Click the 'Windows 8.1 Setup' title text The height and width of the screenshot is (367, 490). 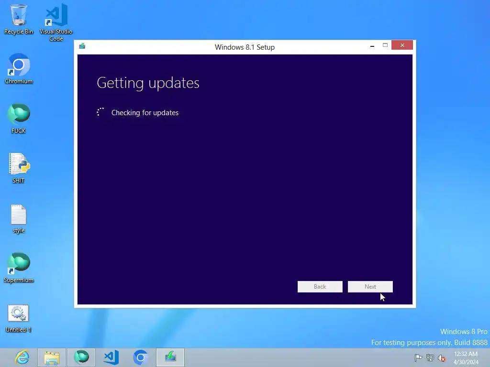click(x=245, y=47)
